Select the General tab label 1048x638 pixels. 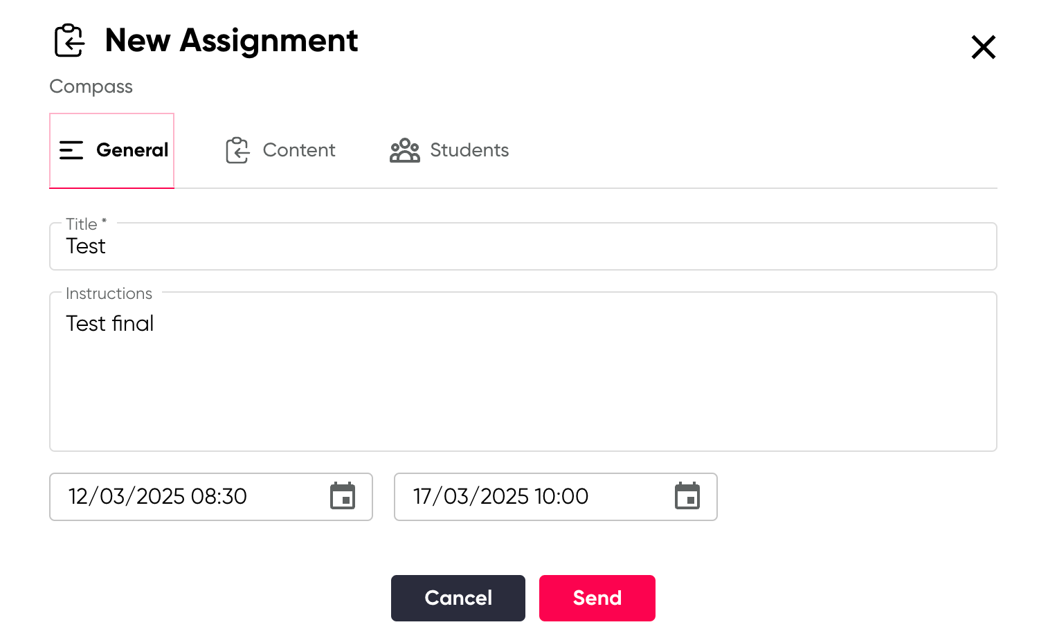(132, 150)
